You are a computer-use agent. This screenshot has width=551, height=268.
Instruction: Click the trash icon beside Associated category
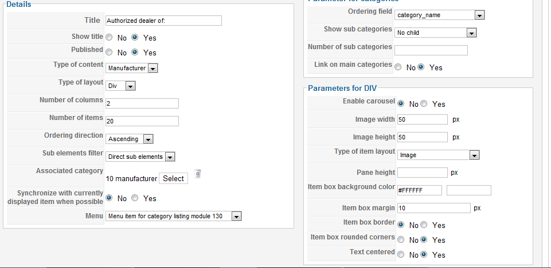pyautogui.click(x=198, y=174)
